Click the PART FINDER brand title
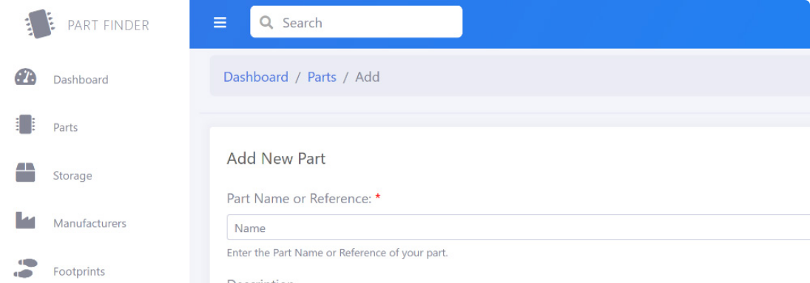810x283 pixels. tap(109, 25)
